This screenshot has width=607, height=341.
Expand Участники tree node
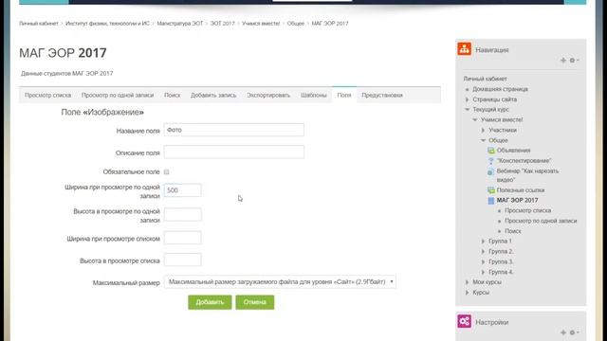(x=483, y=130)
